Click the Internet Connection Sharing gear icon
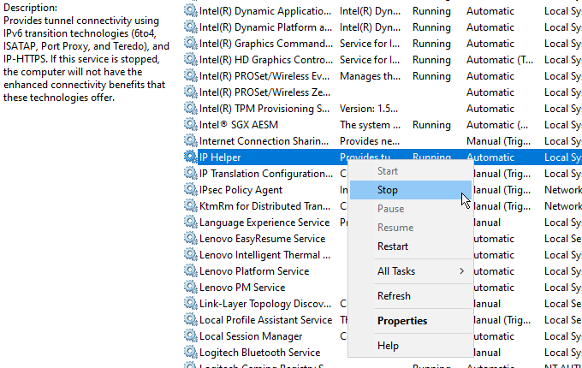 coord(190,141)
